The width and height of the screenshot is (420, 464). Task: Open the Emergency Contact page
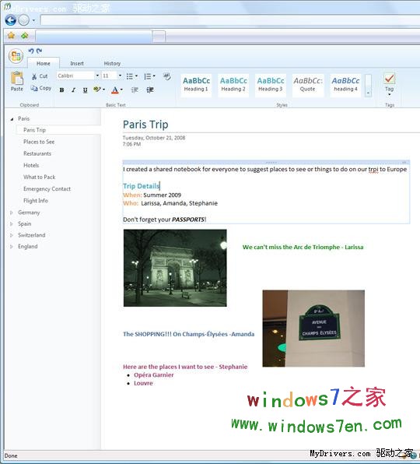click(x=47, y=189)
